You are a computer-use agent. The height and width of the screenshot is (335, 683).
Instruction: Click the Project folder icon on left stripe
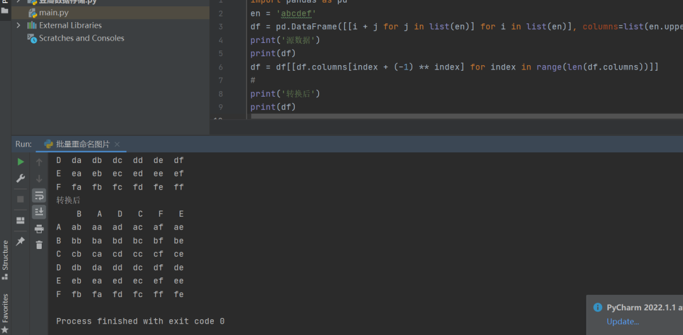(x=5, y=9)
